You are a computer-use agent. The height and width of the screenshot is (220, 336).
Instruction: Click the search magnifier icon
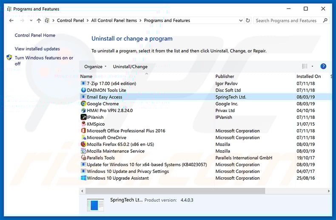click(x=325, y=20)
